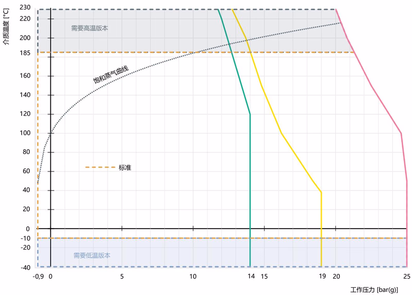Viewport: 412px width, 295px height.
Task: Click the x-axis value 14
Action: [251, 276]
